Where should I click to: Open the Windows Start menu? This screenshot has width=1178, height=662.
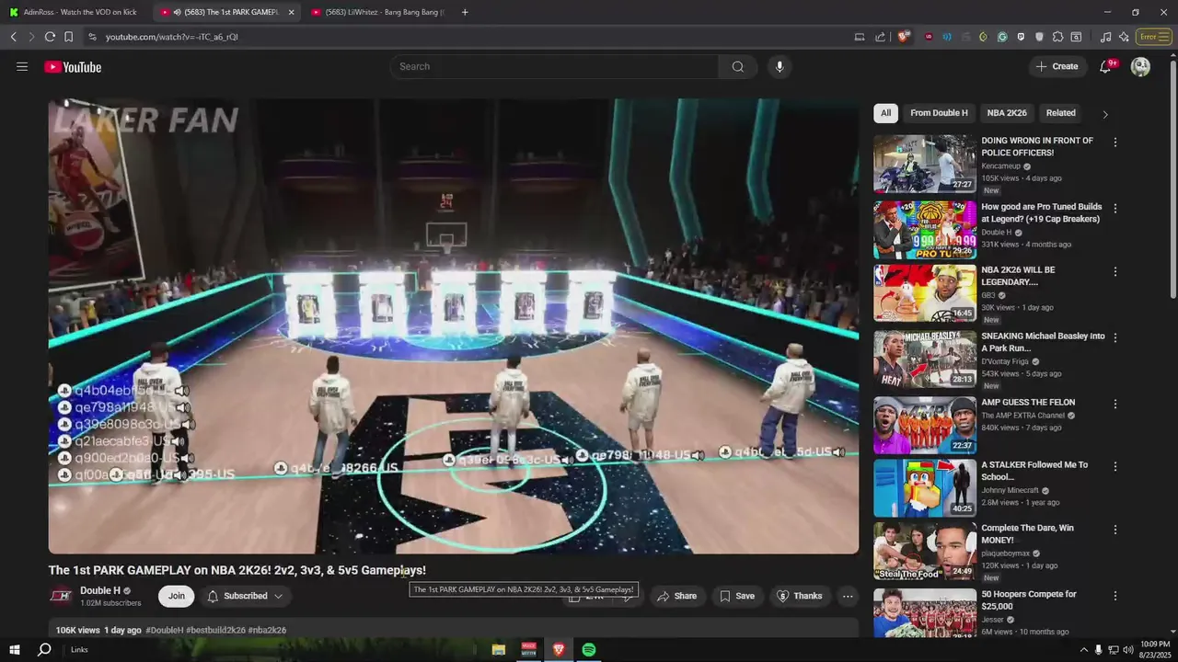point(15,649)
